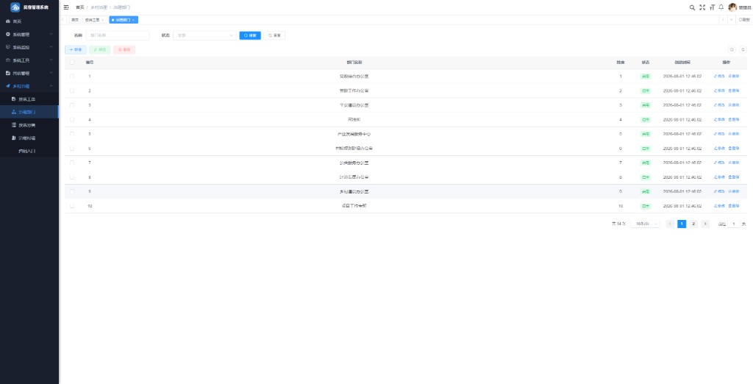Expand the 系统工具 menu chevron

click(x=51, y=60)
